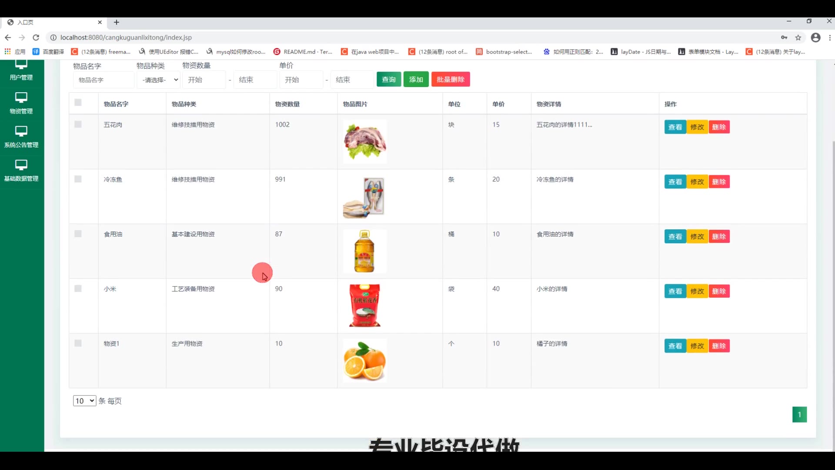Toggle select-all checkbox in table header
Viewport: 835px width, 470px height.
tap(78, 103)
